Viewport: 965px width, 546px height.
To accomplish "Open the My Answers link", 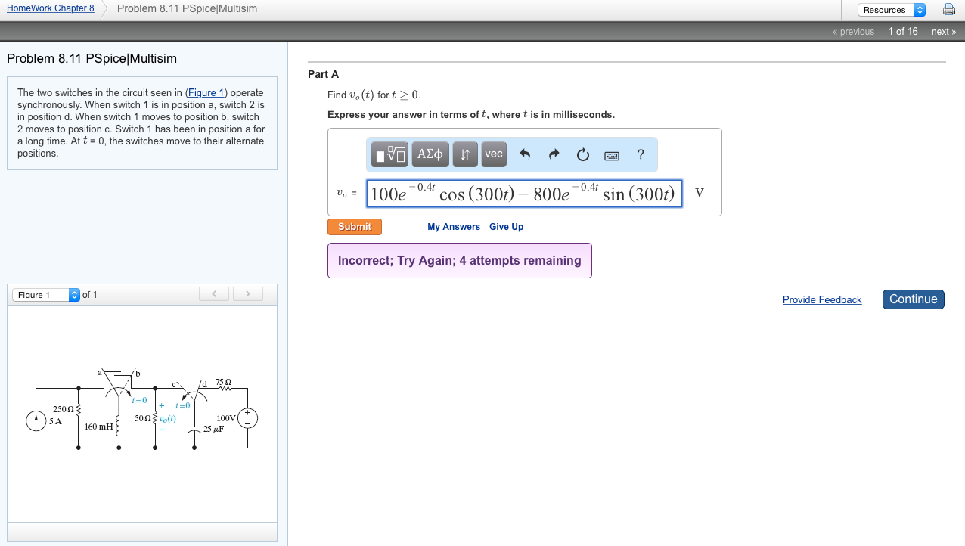I will tap(454, 227).
